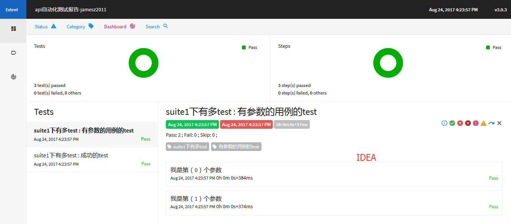The height and width of the screenshot is (224, 511).
Task: Click the suite1下有多test category tag
Action: 187,147
